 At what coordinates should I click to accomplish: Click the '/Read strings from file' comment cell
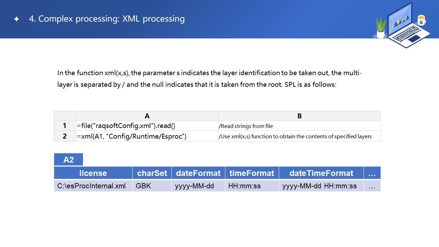click(x=299, y=126)
